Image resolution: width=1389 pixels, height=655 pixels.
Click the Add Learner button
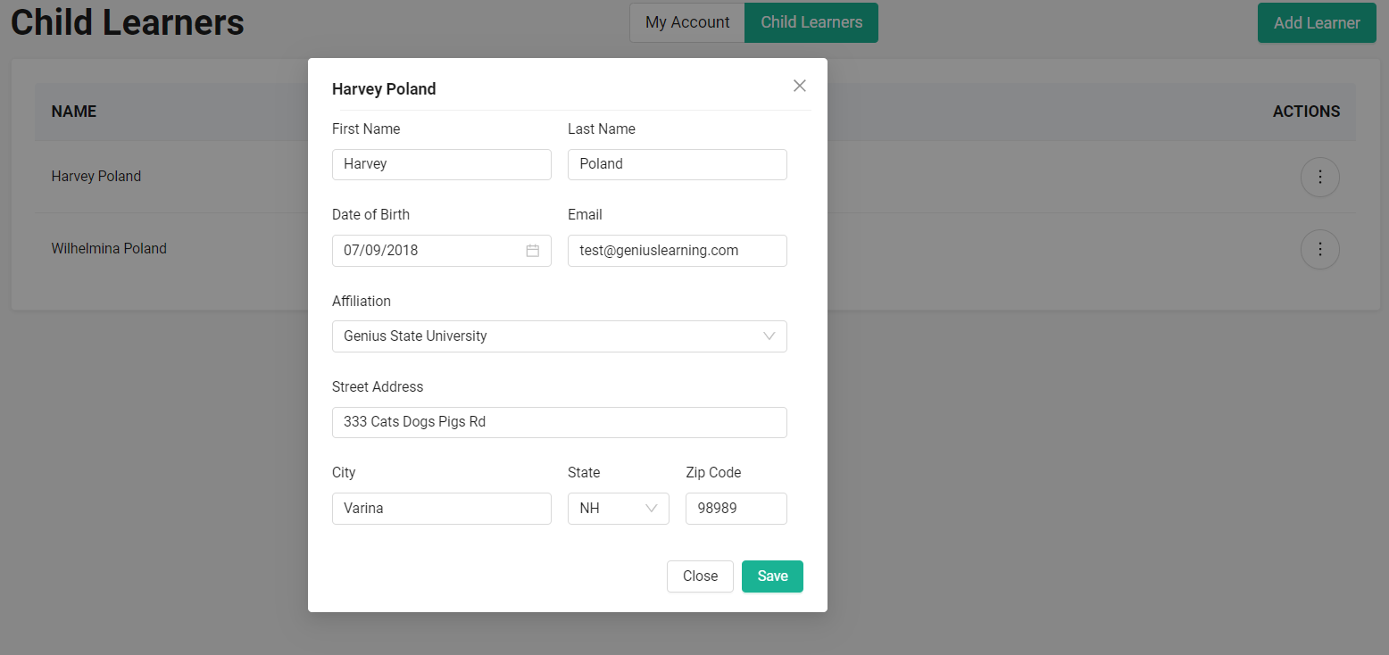click(1316, 23)
